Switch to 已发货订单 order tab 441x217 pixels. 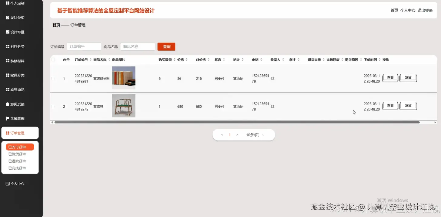[x=17, y=154]
